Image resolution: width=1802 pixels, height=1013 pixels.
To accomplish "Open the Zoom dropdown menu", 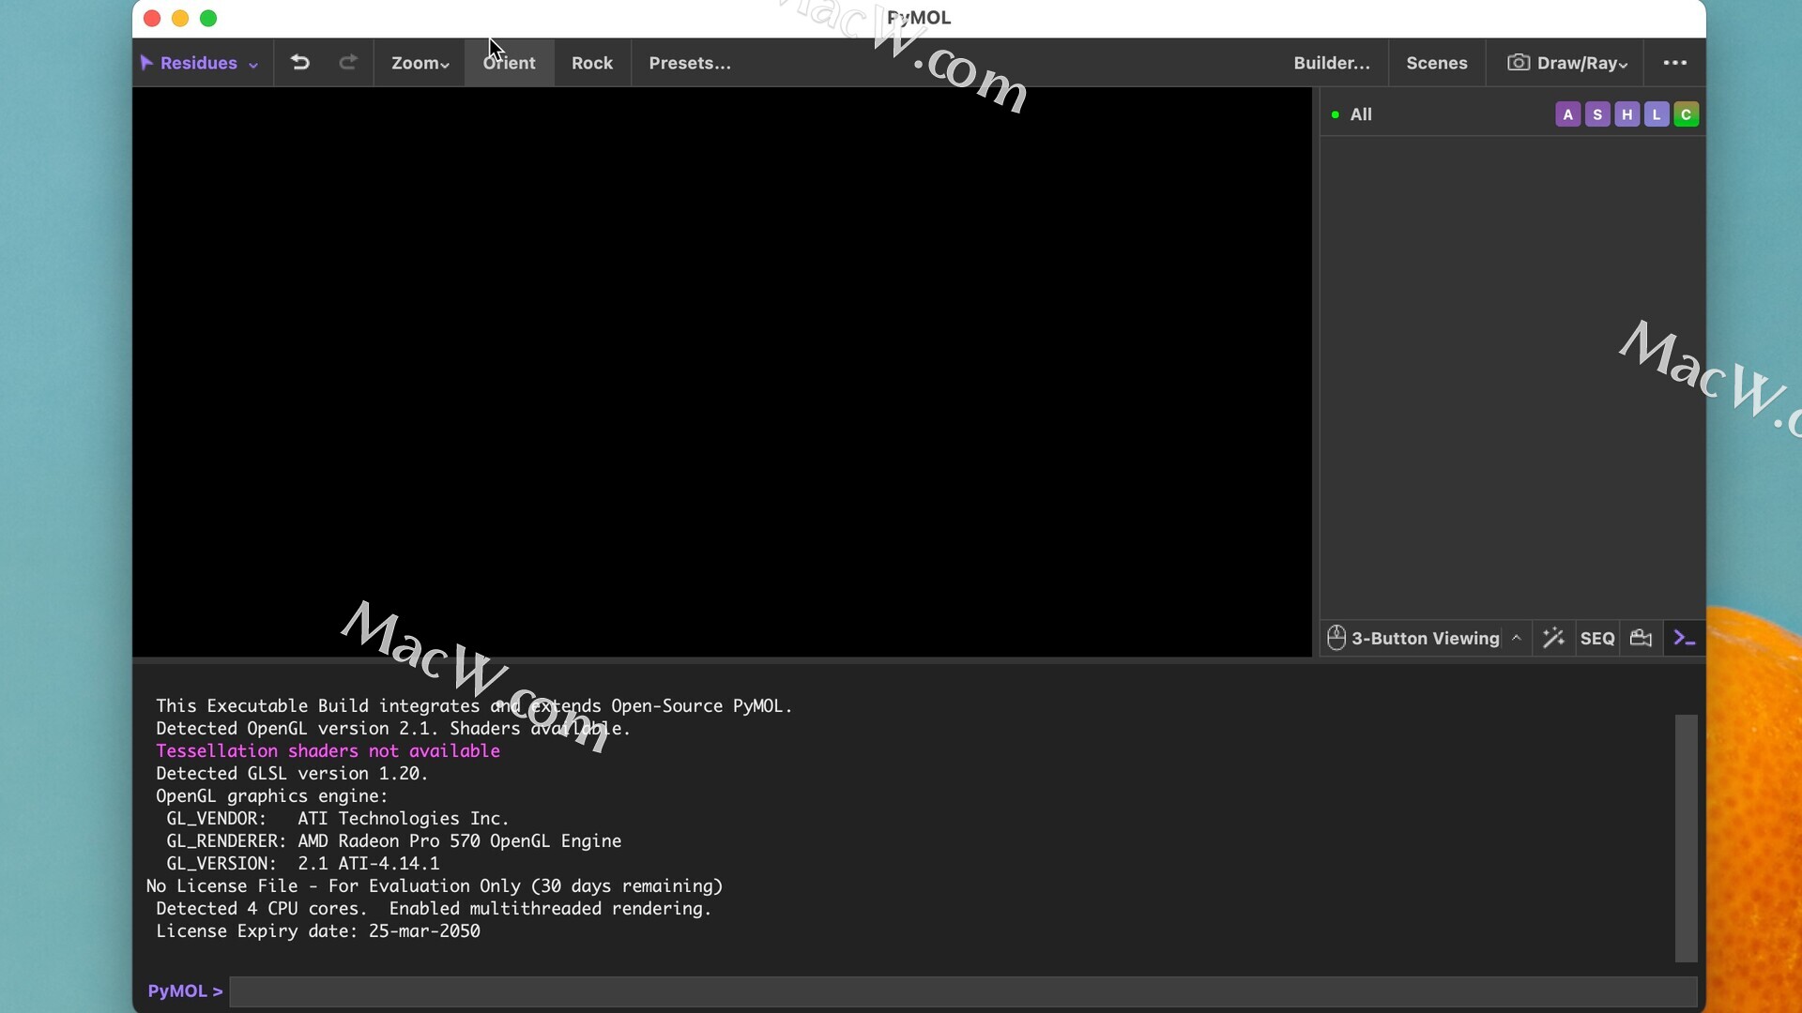I will tap(420, 63).
